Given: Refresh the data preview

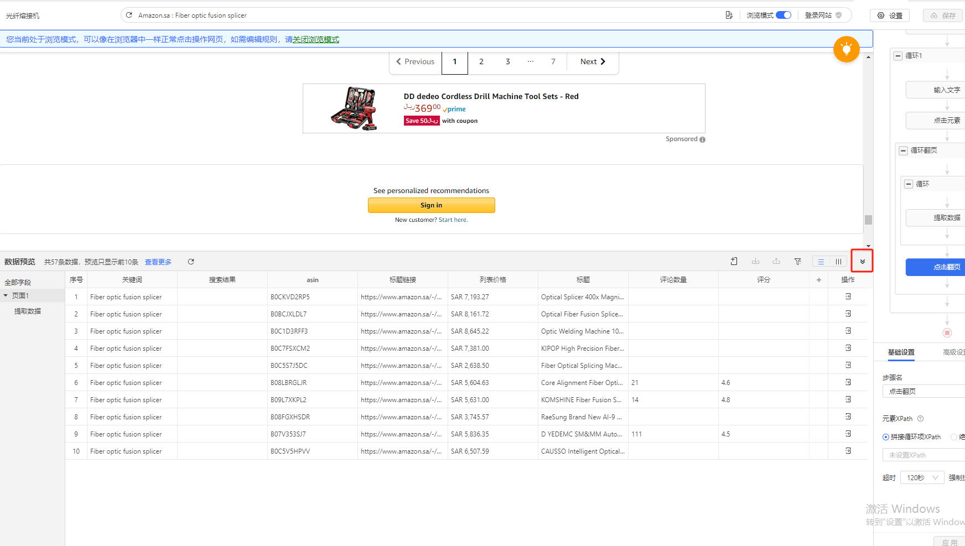Looking at the screenshot, I should [191, 262].
